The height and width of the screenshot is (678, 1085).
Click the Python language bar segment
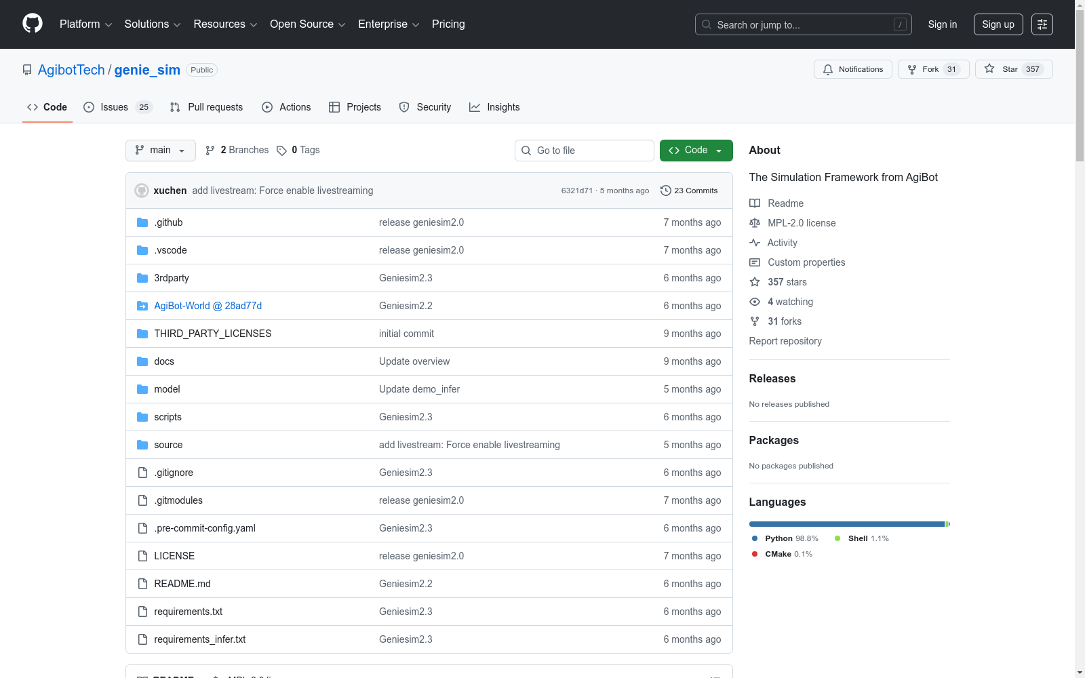[847, 524]
